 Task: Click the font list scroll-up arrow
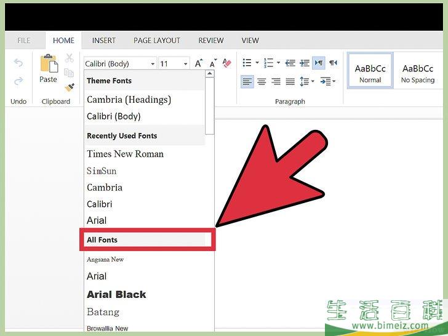209,74
